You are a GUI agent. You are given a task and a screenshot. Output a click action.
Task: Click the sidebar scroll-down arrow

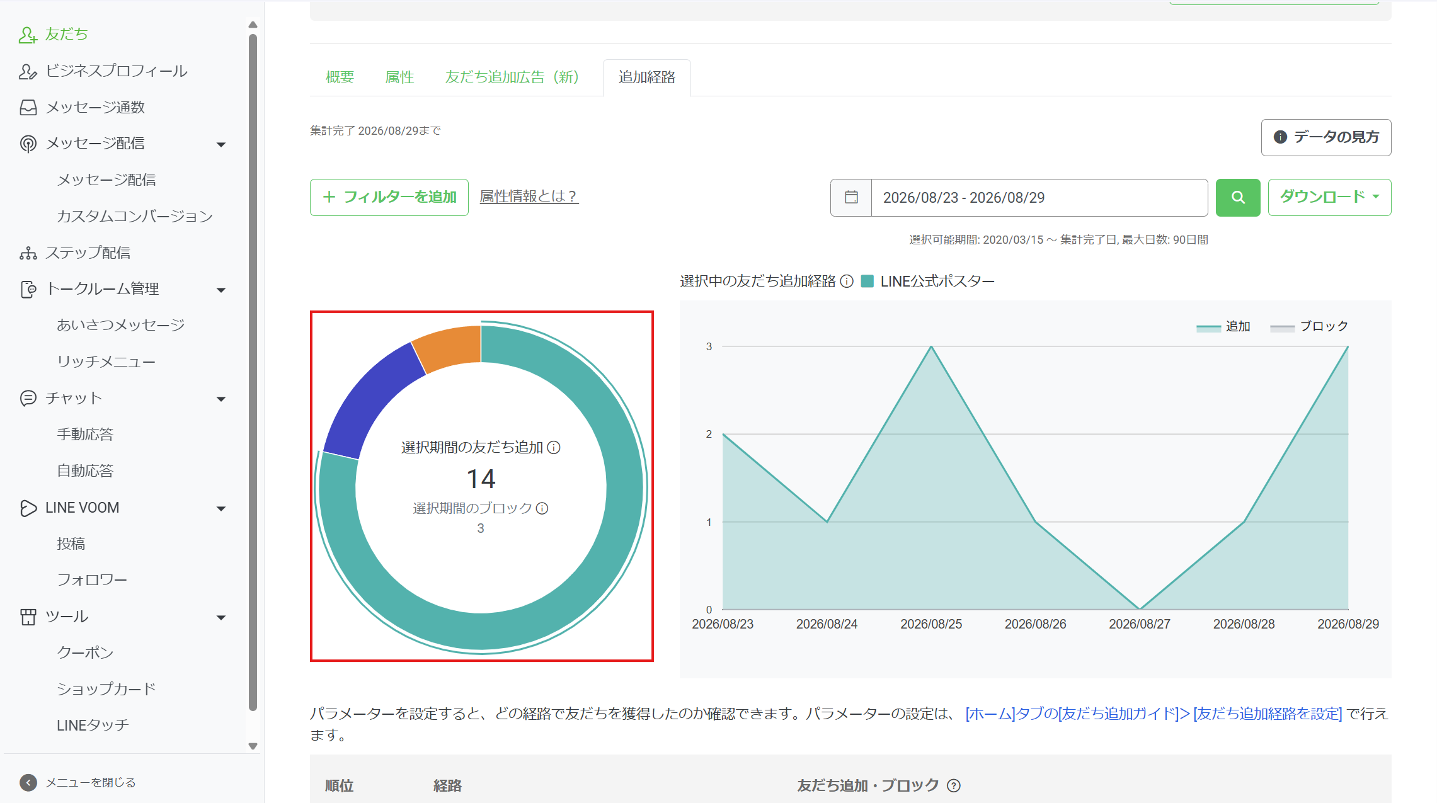coord(253,746)
